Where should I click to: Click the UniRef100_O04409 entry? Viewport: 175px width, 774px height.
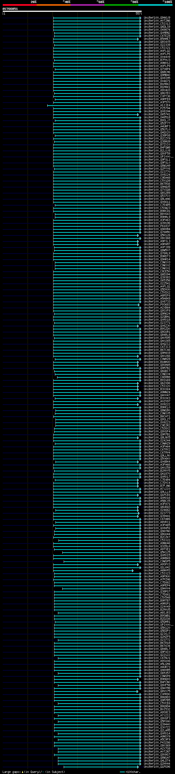point(157,57)
